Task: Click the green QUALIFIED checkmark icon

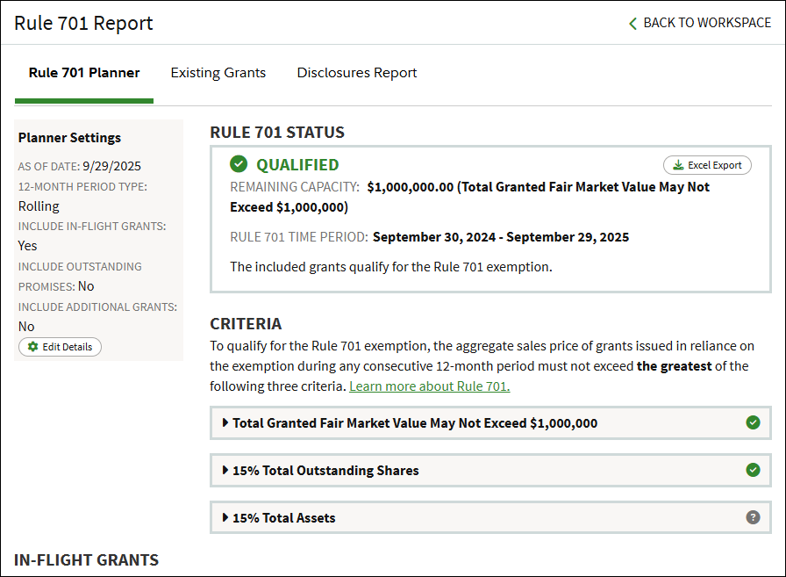Action: pyautogui.click(x=239, y=163)
